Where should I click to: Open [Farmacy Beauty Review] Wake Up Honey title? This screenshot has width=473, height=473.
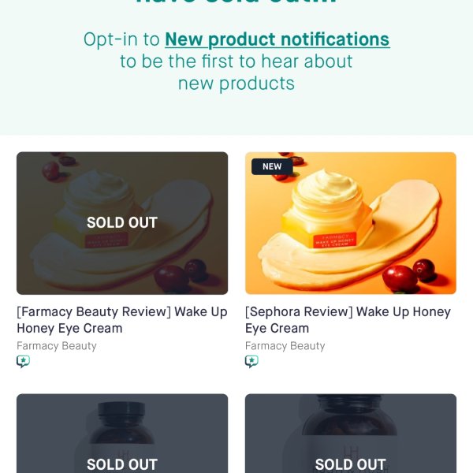(122, 320)
